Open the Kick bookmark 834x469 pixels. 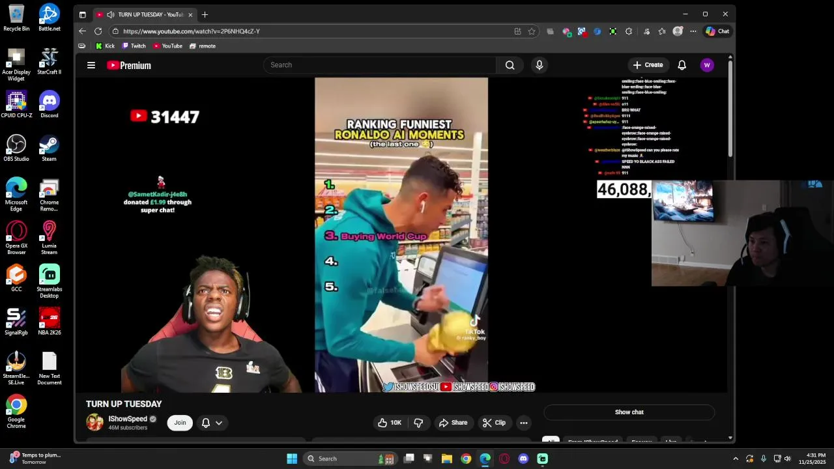coord(105,46)
